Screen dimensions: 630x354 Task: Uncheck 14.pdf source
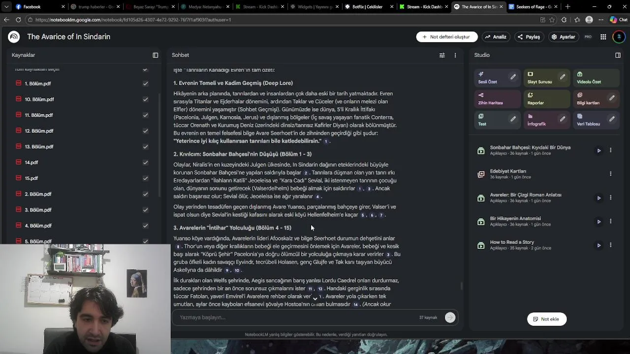coord(145,162)
